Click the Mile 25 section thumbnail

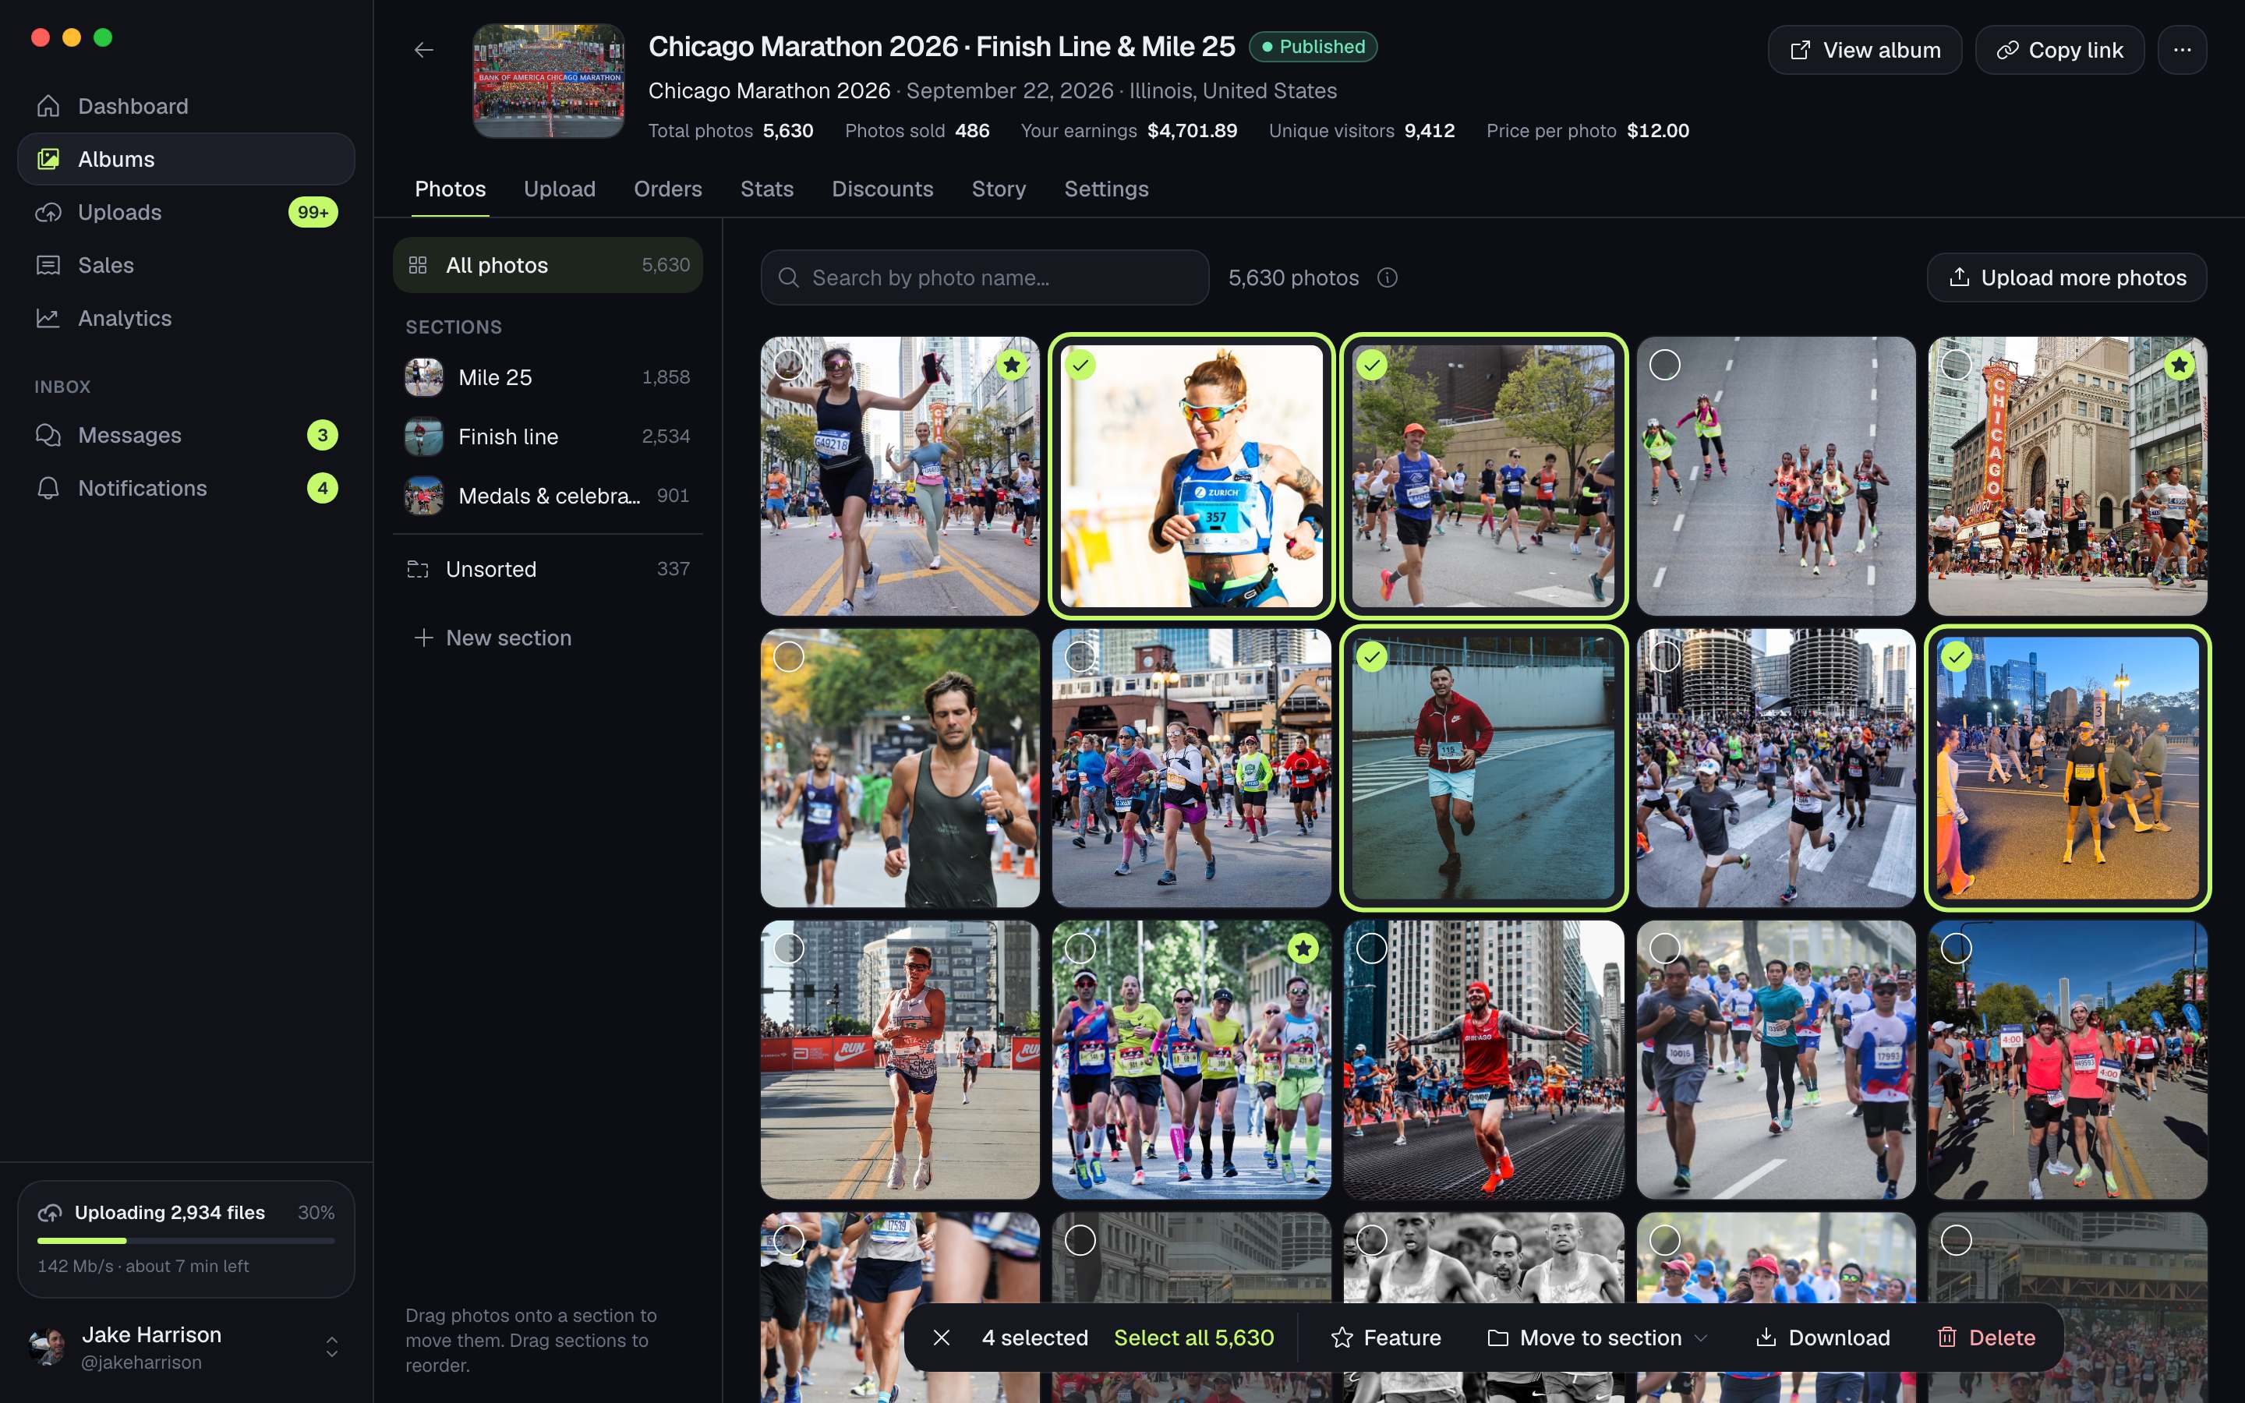(x=424, y=378)
